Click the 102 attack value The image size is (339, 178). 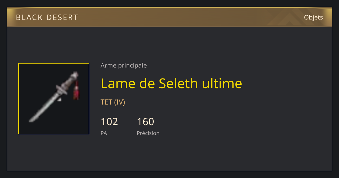click(109, 122)
